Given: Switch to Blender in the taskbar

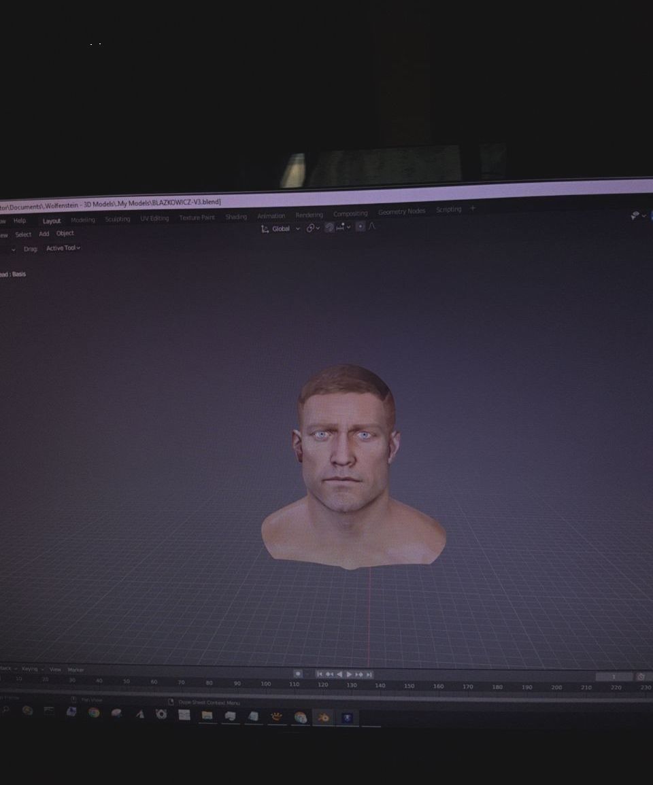Looking at the screenshot, I should 323,718.
